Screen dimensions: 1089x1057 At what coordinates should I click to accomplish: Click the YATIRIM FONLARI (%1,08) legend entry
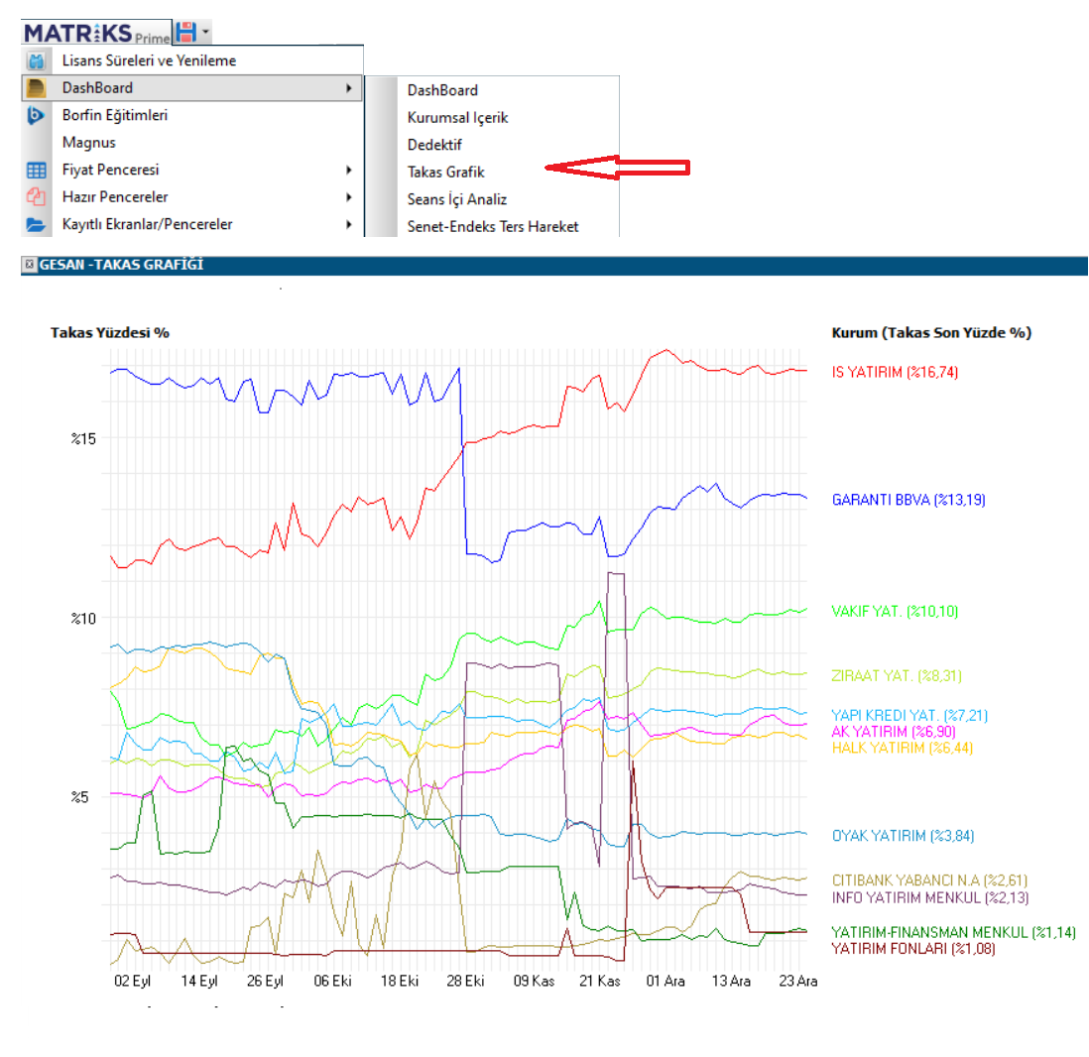tap(913, 949)
